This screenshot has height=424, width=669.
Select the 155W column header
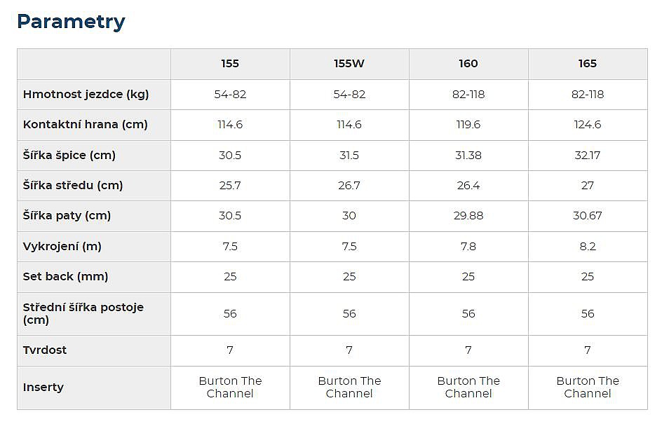[349, 64]
